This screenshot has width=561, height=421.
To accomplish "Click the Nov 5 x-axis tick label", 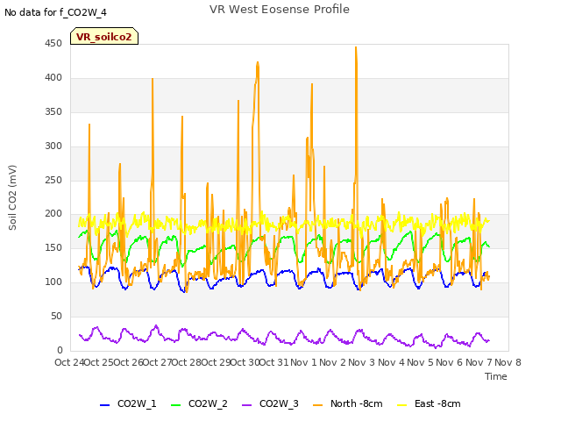I will pyautogui.click(x=420, y=362).
